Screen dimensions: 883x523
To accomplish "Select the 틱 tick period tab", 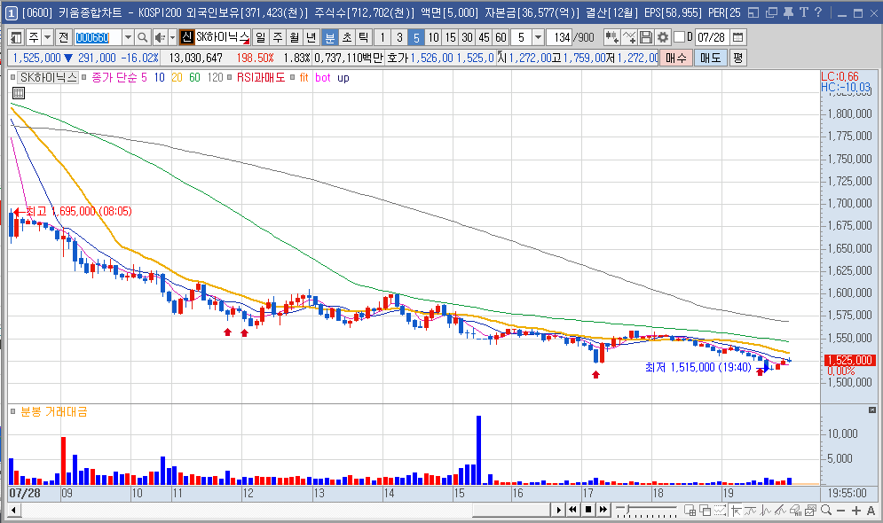I will click(364, 38).
